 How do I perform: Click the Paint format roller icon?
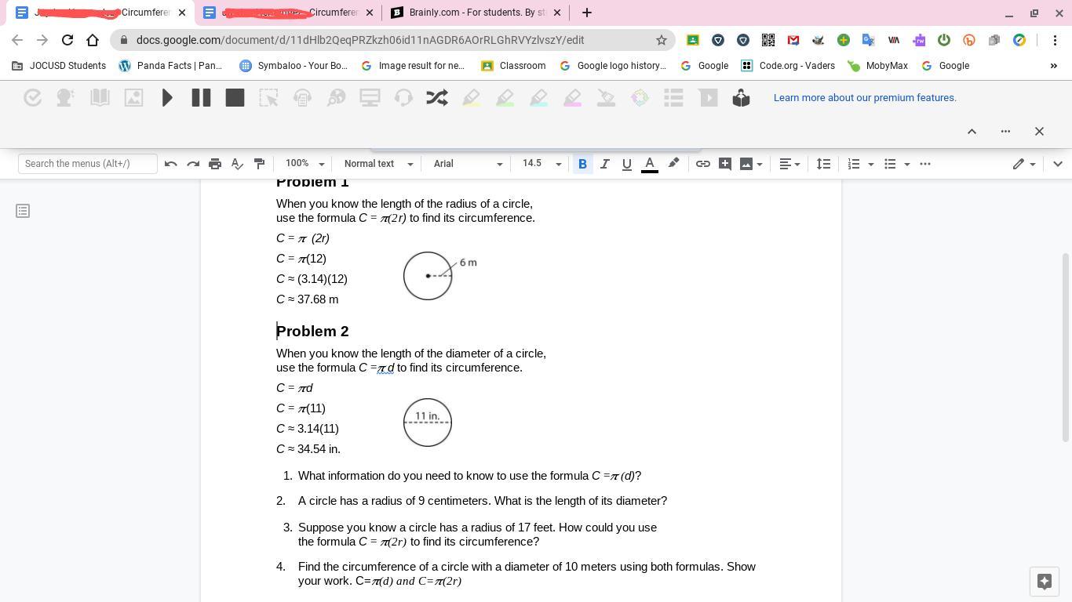coord(259,164)
